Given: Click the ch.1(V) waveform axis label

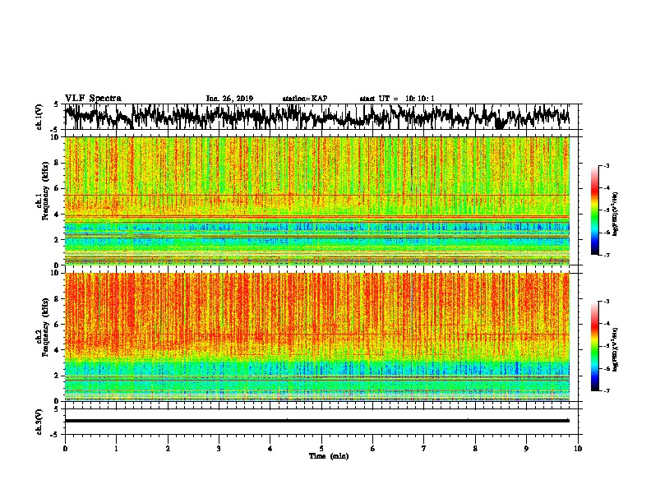Looking at the screenshot, I should 39,117.
